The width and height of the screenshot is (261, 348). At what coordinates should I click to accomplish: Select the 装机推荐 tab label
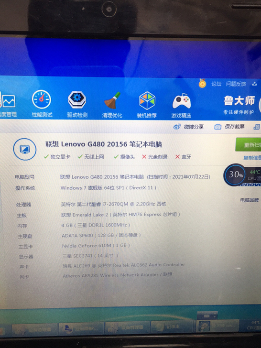(x=147, y=115)
